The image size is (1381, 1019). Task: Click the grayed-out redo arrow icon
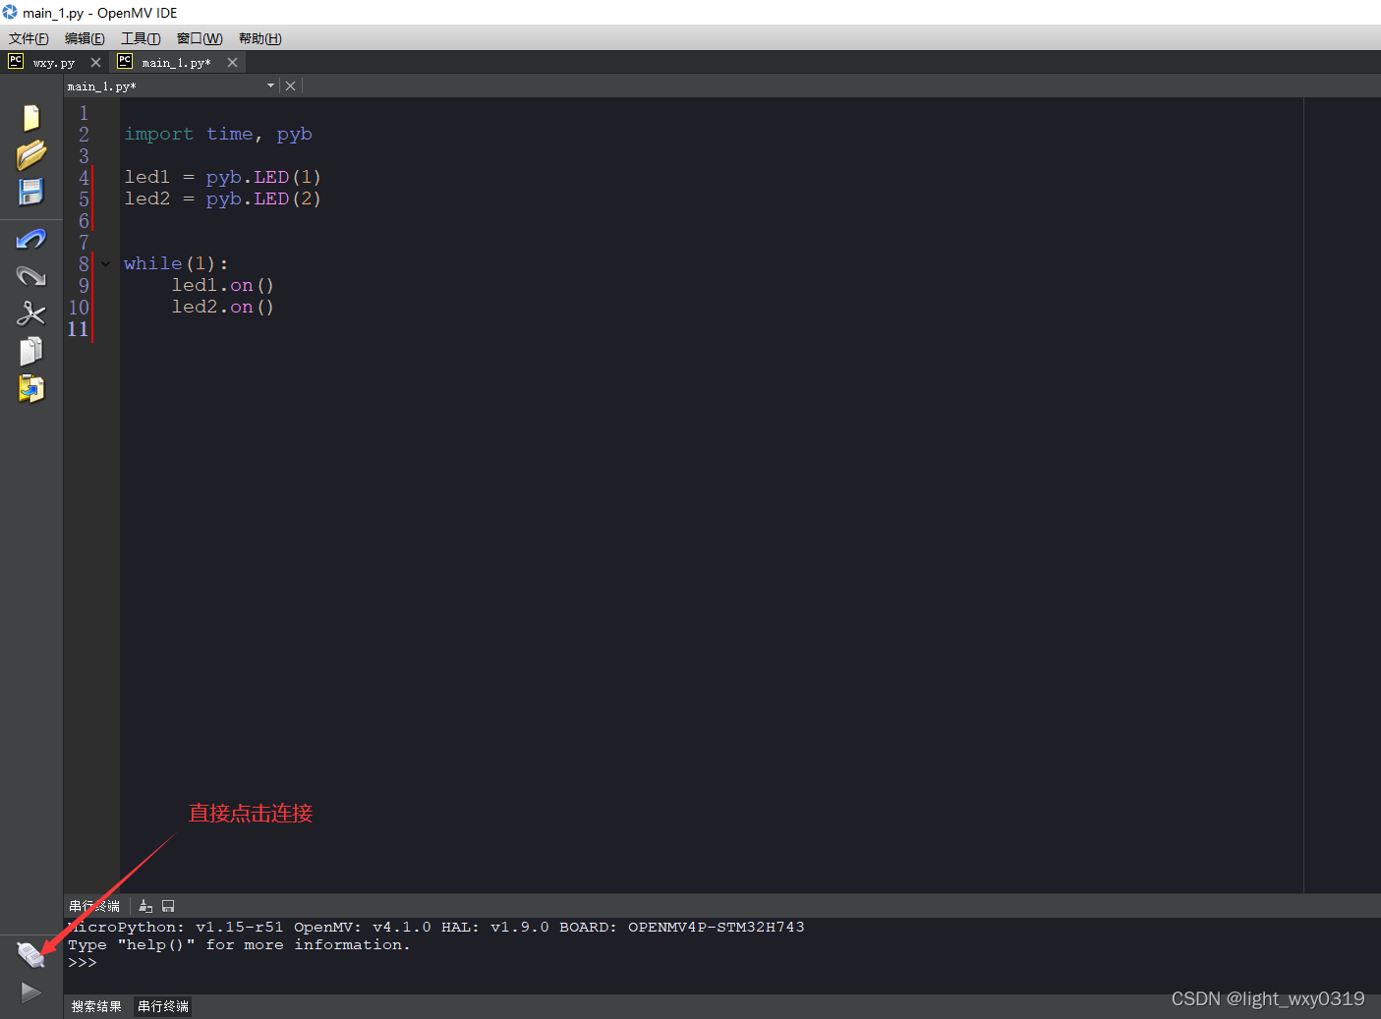(x=31, y=276)
